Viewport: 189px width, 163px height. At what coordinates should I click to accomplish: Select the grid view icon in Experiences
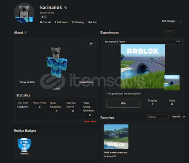click(x=180, y=32)
